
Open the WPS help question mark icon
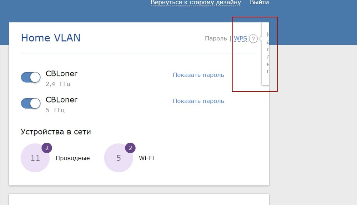pyautogui.click(x=253, y=39)
